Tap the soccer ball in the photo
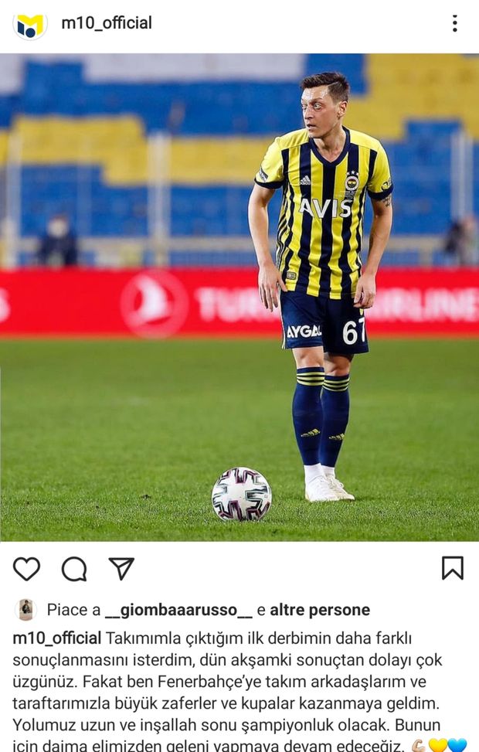Image resolution: width=479 pixels, height=752 pixels. click(242, 494)
